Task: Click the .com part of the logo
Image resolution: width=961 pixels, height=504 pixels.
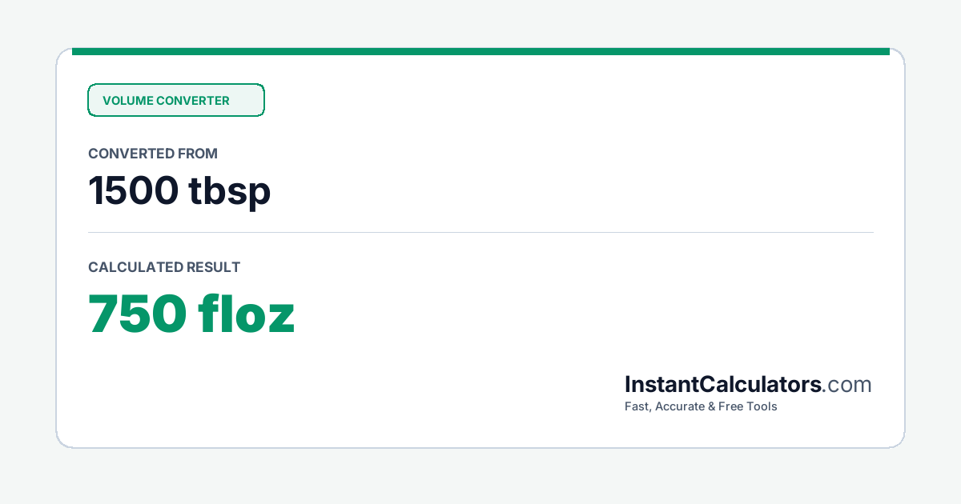Action: tap(847, 386)
